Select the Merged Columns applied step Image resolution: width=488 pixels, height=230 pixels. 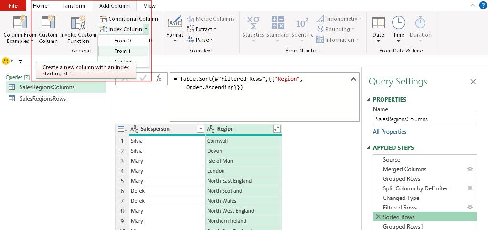coord(425,169)
